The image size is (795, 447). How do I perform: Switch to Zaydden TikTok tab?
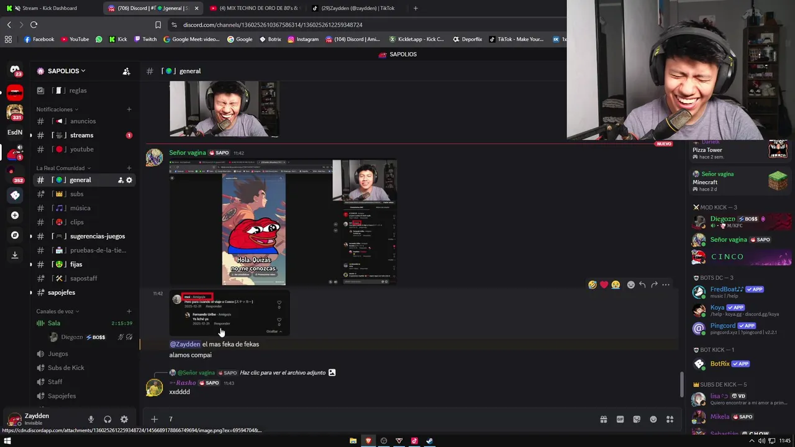coord(357,8)
